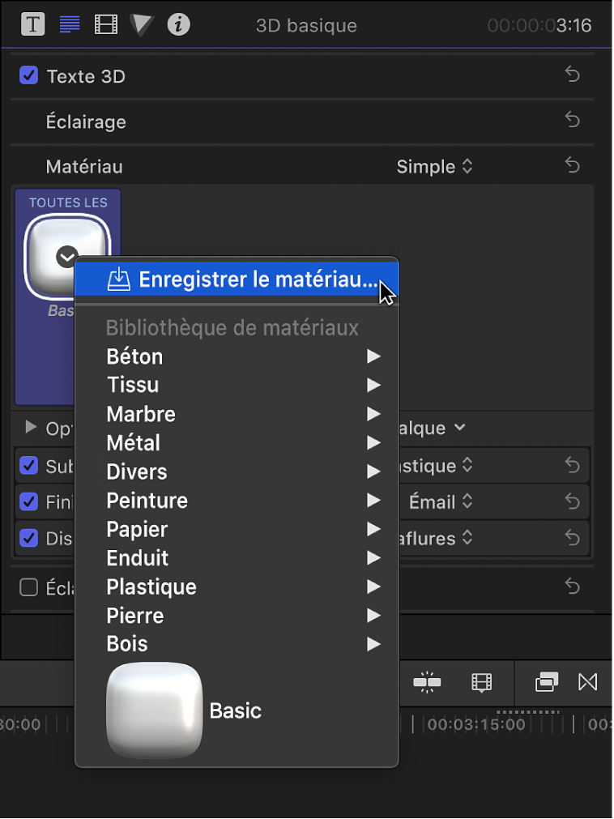Open the info inspector icon

[x=178, y=24]
